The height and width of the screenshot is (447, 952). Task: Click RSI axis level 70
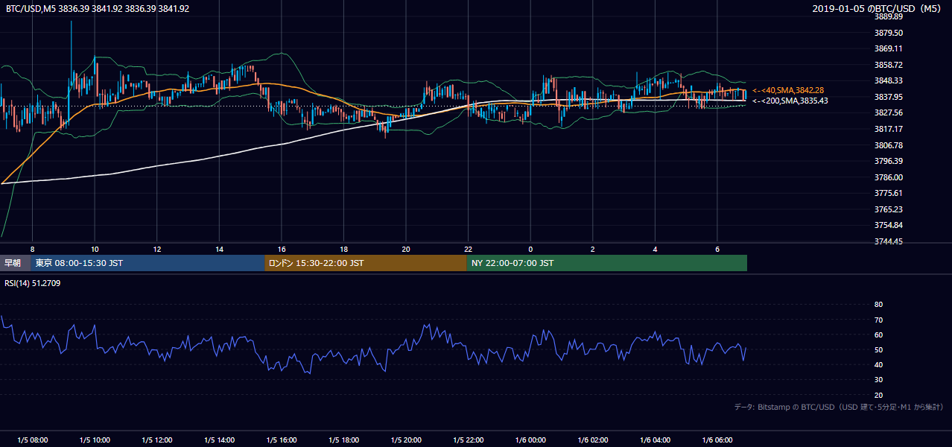878,320
